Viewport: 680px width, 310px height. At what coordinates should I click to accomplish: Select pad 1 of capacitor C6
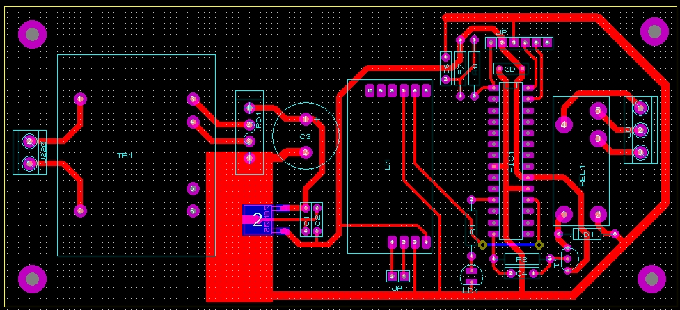pos(446,57)
